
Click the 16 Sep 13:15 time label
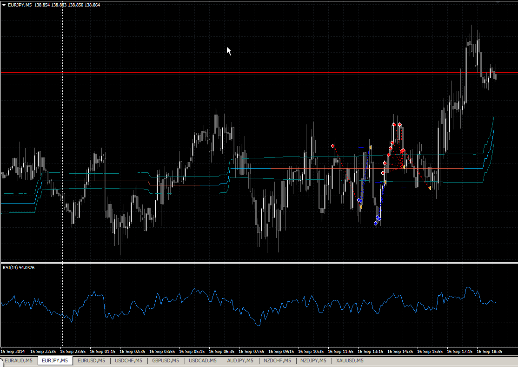370,352
